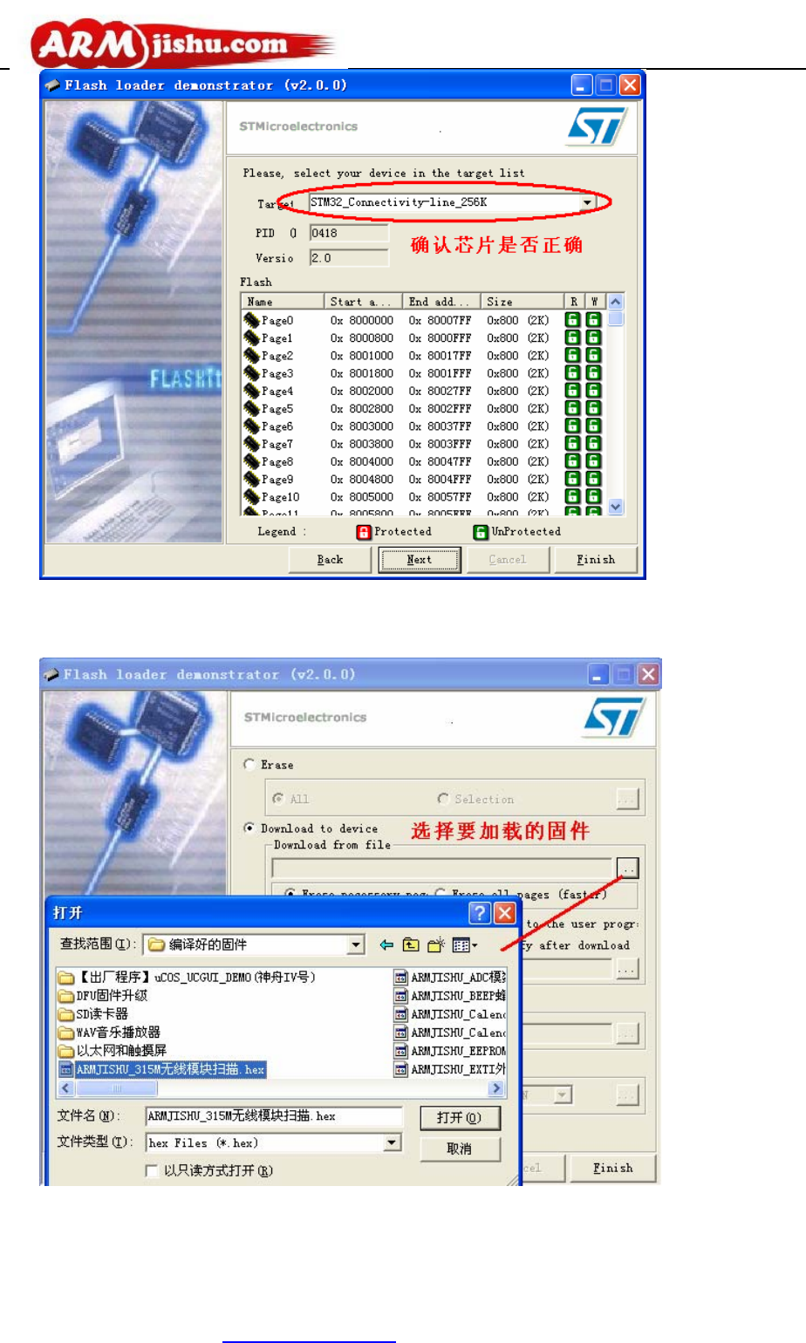Select the ARMJISHU_EEPROM file

point(450,1050)
